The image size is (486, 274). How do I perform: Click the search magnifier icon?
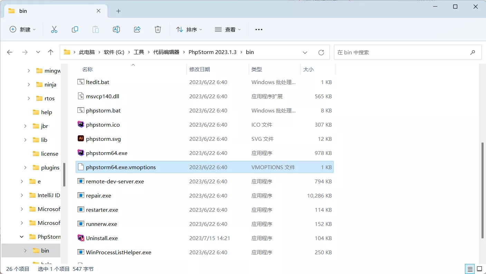473,52
